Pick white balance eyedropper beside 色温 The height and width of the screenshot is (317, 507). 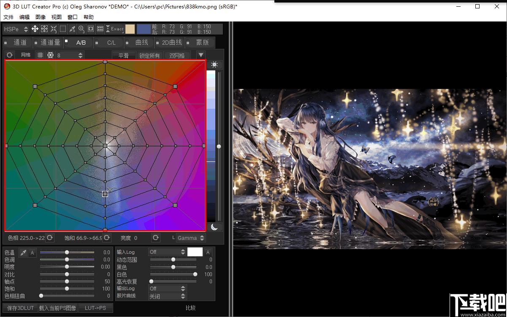[24, 253]
